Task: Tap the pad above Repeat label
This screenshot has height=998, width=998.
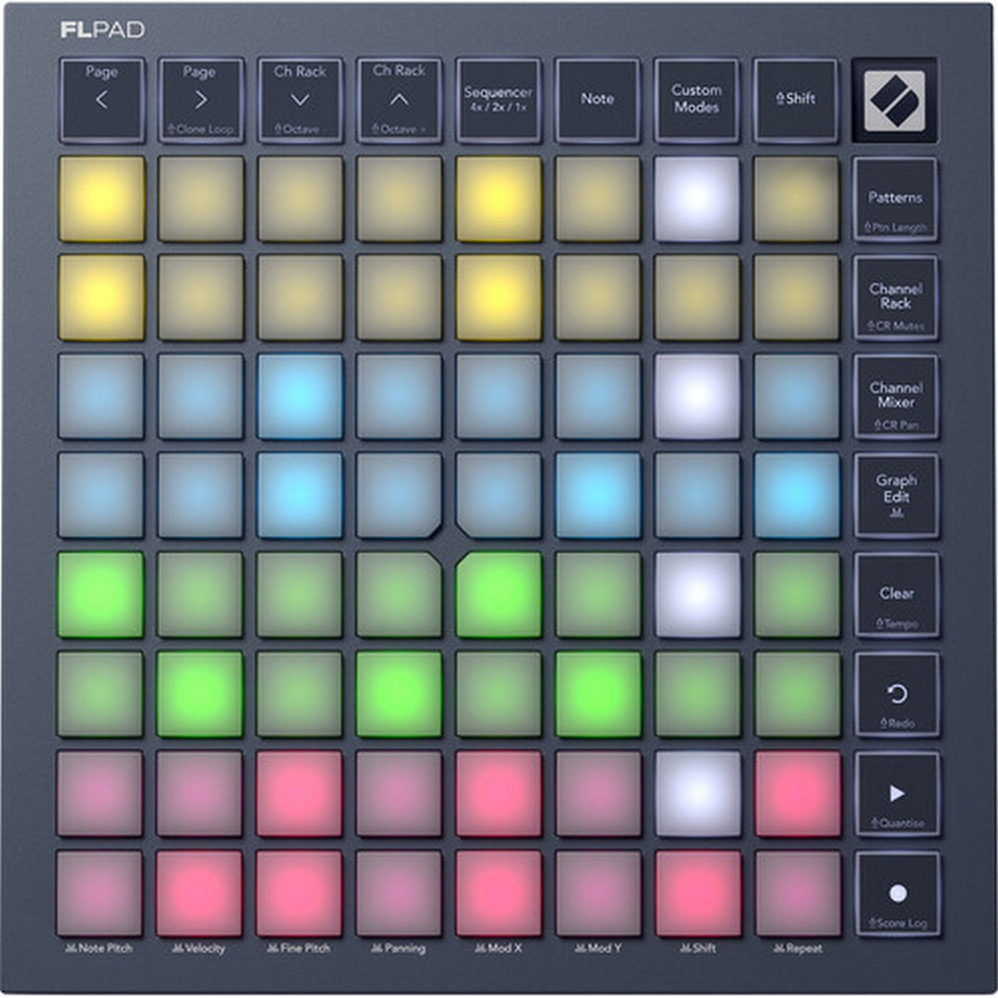Action: [x=798, y=894]
